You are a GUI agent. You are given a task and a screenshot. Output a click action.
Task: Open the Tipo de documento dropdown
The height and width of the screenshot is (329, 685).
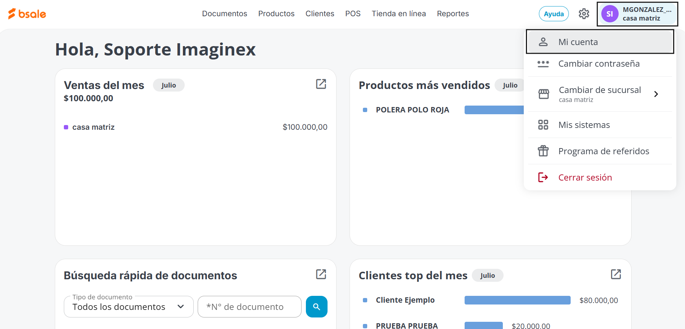click(129, 307)
